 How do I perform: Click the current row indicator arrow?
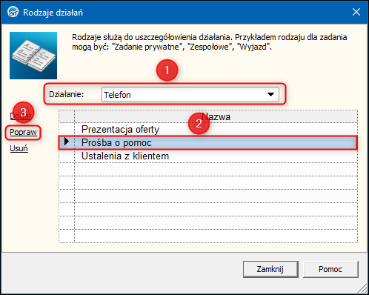coord(67,142)
